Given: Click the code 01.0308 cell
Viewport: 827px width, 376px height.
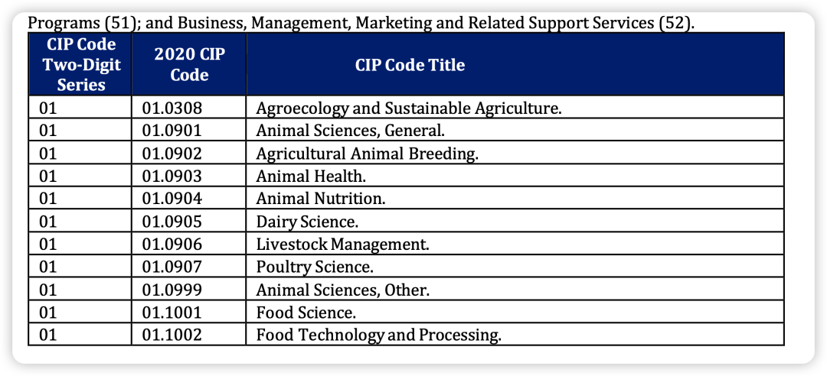Looking at the screenshot, I should (189, 108).
